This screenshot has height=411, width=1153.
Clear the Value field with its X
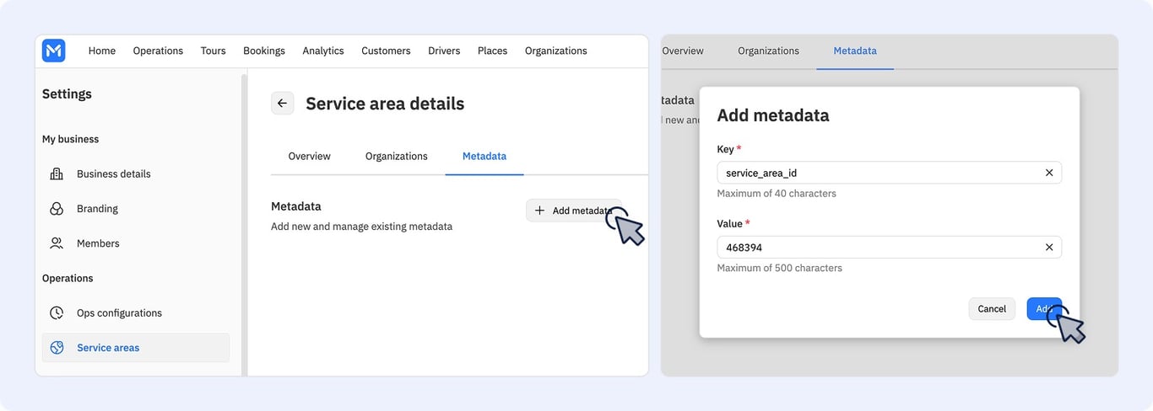(1049, 248)
